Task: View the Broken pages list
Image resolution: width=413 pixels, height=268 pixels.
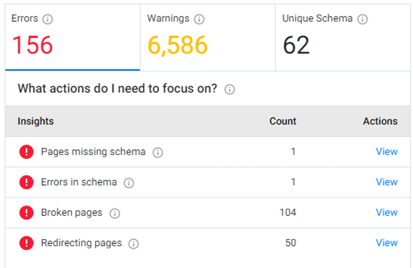Action: (387, 212)
